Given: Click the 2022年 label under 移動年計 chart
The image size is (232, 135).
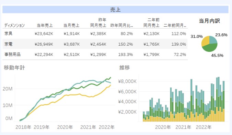Looking at the screenshot, I should tap(107, 127).
